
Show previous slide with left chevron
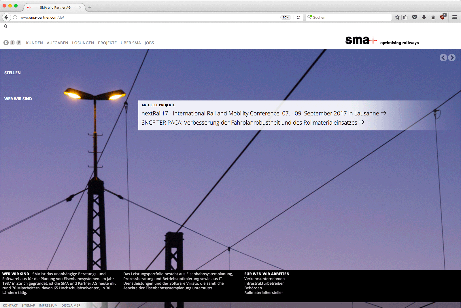pos(443,58)
